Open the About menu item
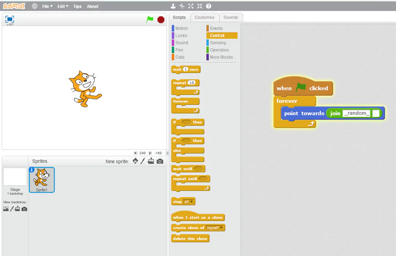This screenshot has height=256, width=396. [x=93, y=6]
